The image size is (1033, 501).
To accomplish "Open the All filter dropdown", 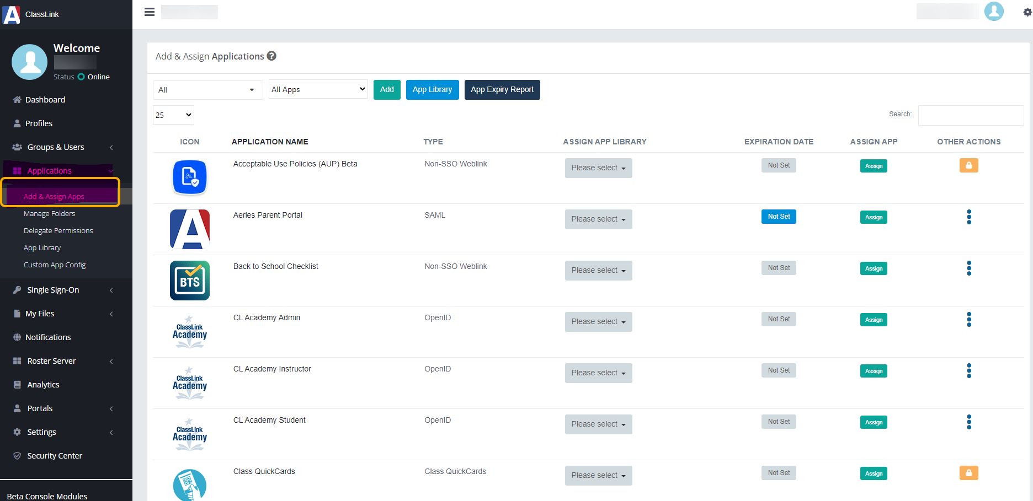I will coord(207,90).
